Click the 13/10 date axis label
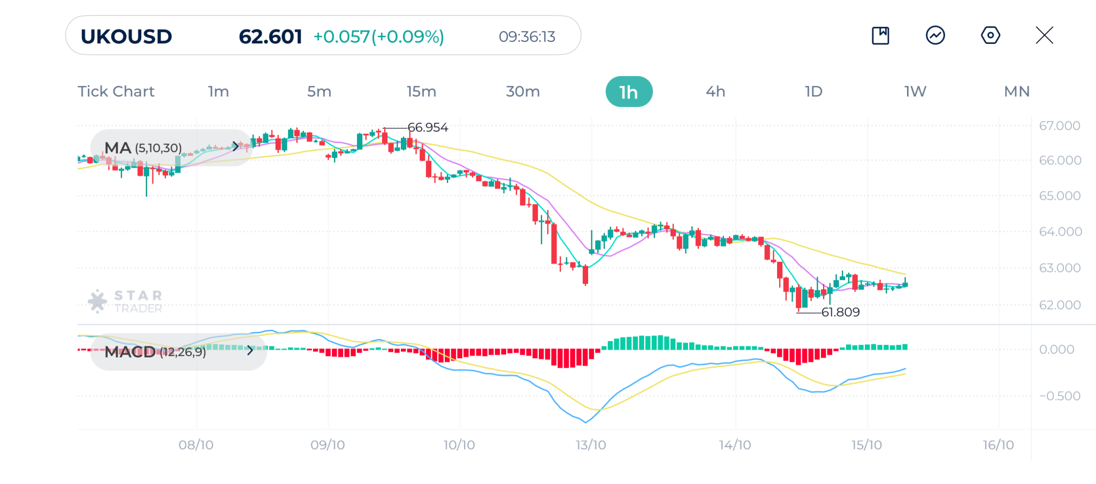 pyautogui.click(x=591, y=445)
